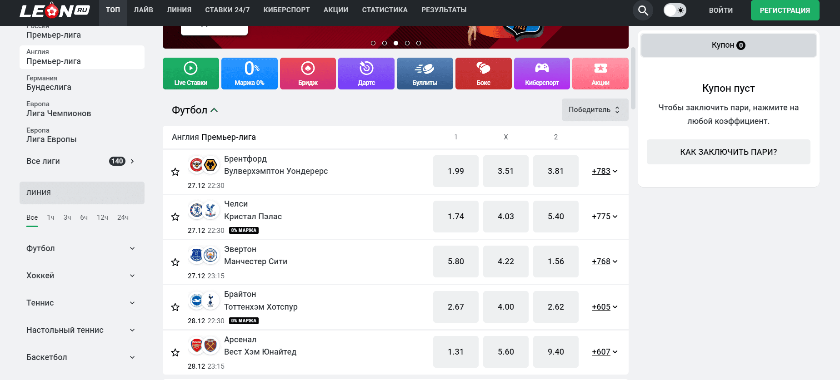
Task: Open the search magnifier icon
Action: 643,10
